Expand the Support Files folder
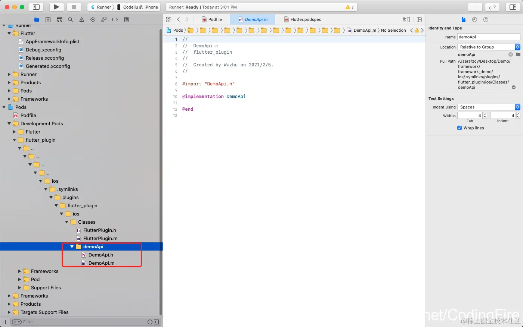Screen dimensions: 523x327 click(20, 287)
